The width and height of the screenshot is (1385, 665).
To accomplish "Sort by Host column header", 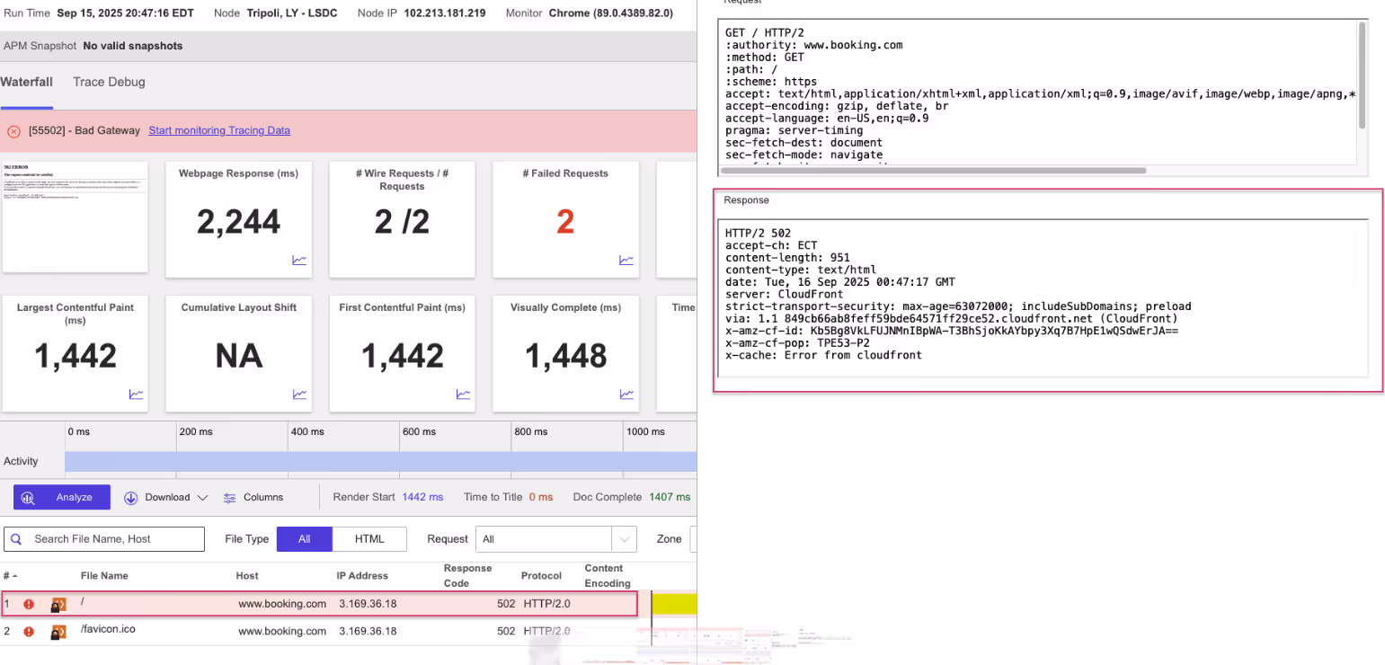I will (247, 576).
